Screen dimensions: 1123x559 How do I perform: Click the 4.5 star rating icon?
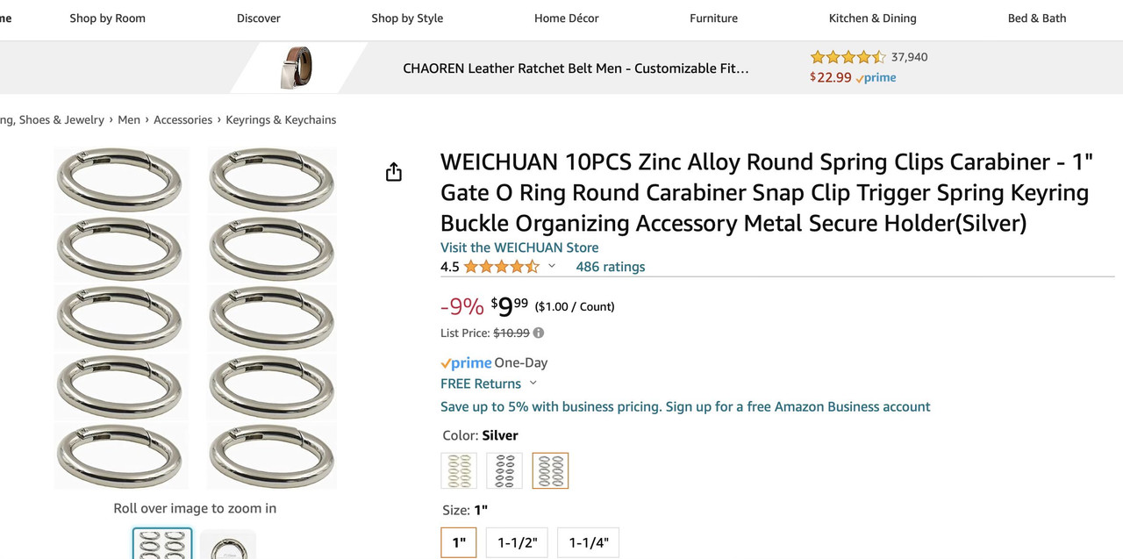pyautogui.click(x=501, y=267)
